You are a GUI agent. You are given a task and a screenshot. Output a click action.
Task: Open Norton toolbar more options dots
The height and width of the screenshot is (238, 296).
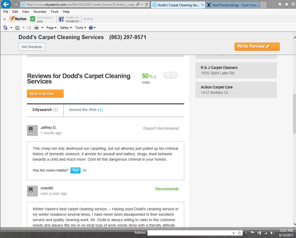88,19
